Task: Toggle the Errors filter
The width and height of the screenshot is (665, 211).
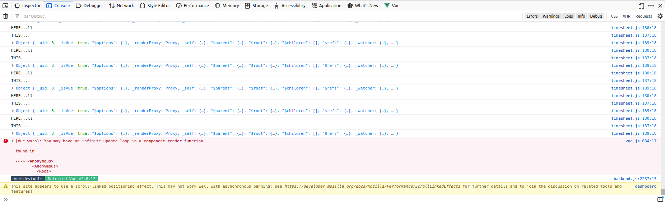Action: 532,16
